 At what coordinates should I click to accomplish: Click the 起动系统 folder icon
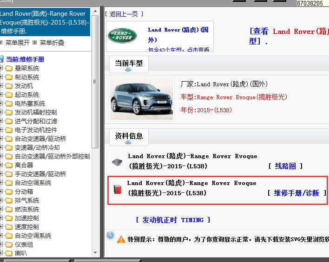point(9,95)
